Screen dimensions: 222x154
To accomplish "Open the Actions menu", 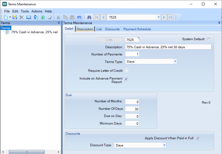I will tap(37, 11).
